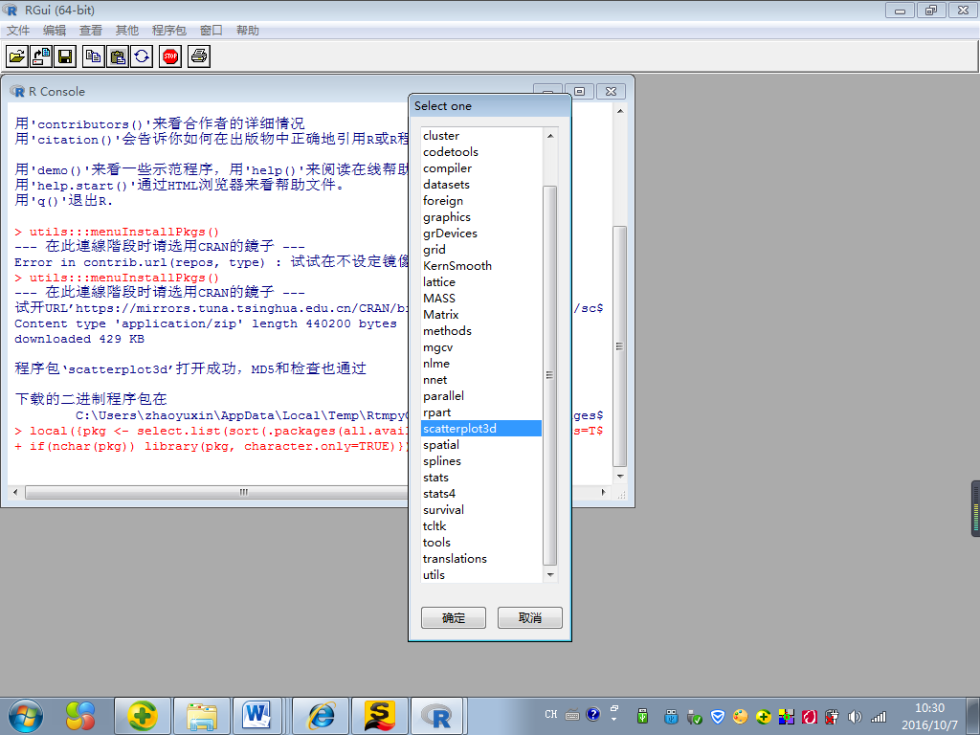Click the red STOP computation icon
Image resolution: width=980 pixels, height=735 pixels.
click(170, 56)
